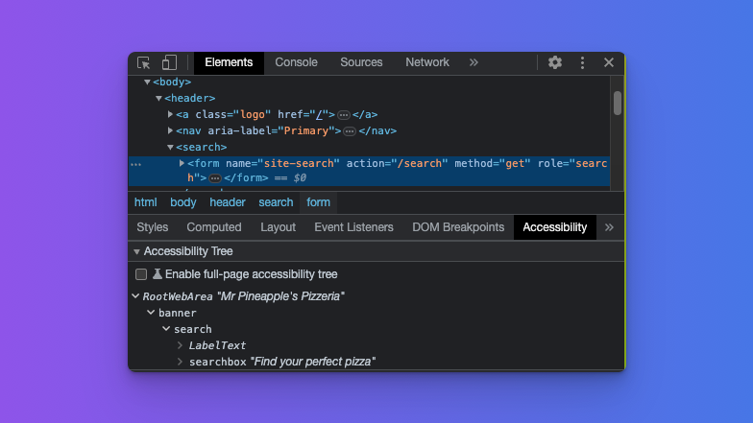This screenshot has width=753, height=423.
Task: Select the searchbox accessibility node
Action: coord(219,362)
